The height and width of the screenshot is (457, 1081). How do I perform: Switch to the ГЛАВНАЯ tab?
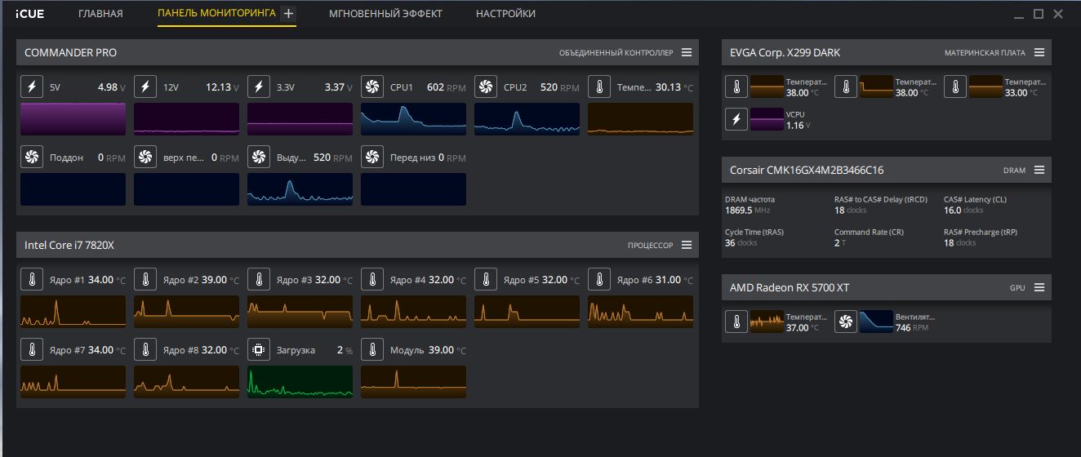tap(100, 14)
